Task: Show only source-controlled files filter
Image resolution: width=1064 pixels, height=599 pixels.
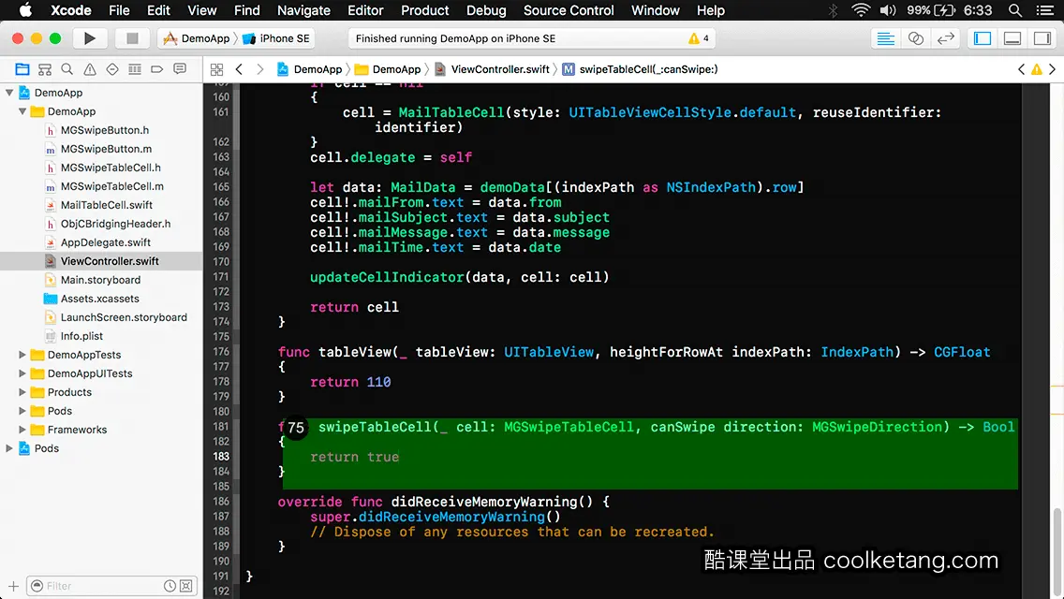Action: [x=186, y=586]
